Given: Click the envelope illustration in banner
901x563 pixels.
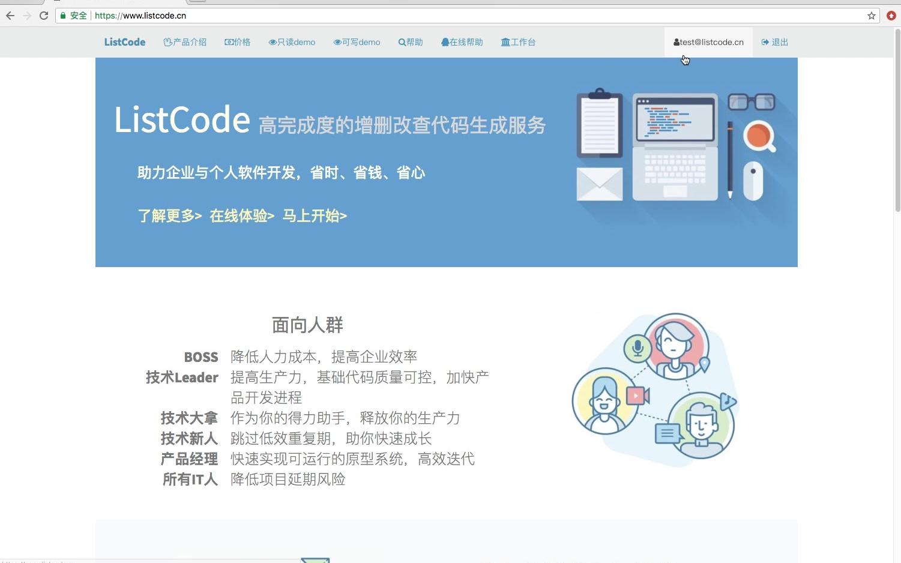Looking at the screenshot, I should click(x=600, y=184).
